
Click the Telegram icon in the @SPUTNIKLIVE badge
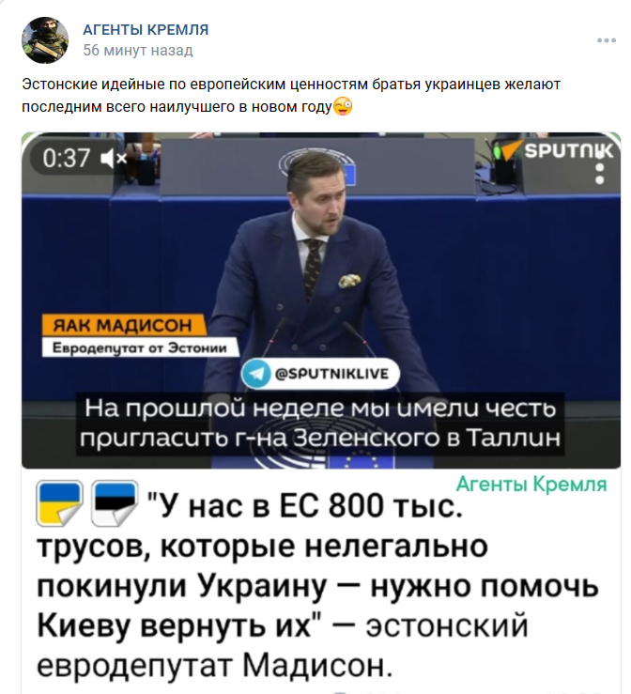coord(256,374)
